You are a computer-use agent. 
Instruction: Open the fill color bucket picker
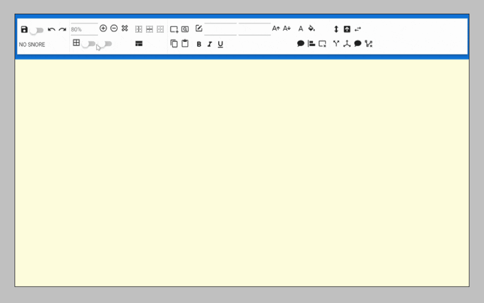click(311, 29)
